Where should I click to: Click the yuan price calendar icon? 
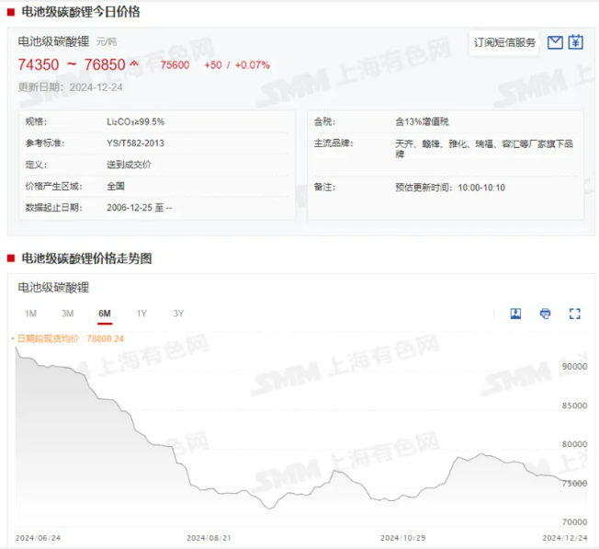(x=575, y=42)
